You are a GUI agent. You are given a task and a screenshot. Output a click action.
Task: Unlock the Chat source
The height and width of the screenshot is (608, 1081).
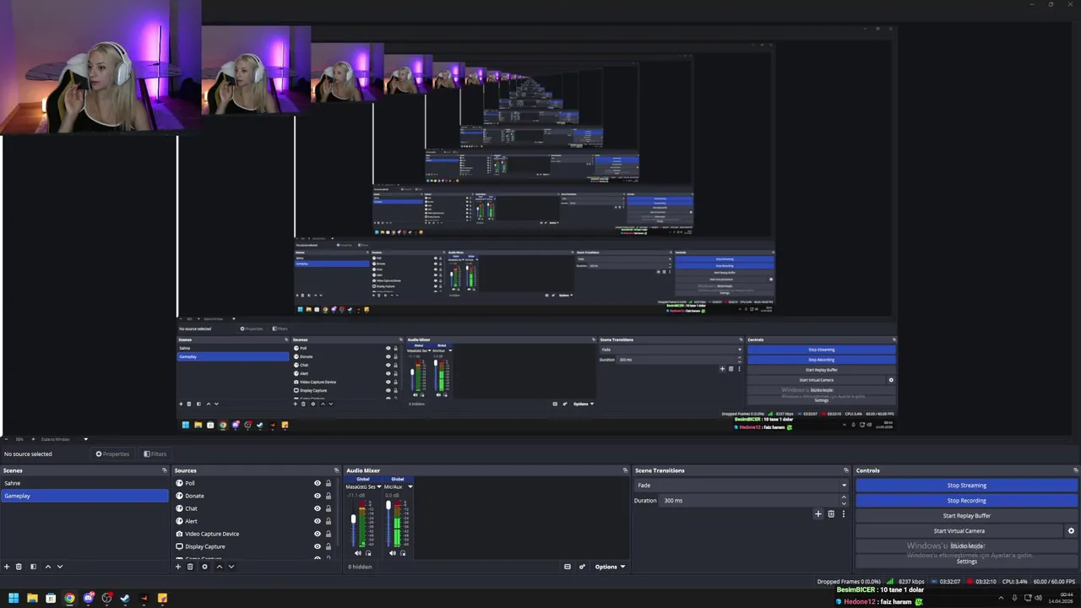pyautogui.click(x=329, y=508)
